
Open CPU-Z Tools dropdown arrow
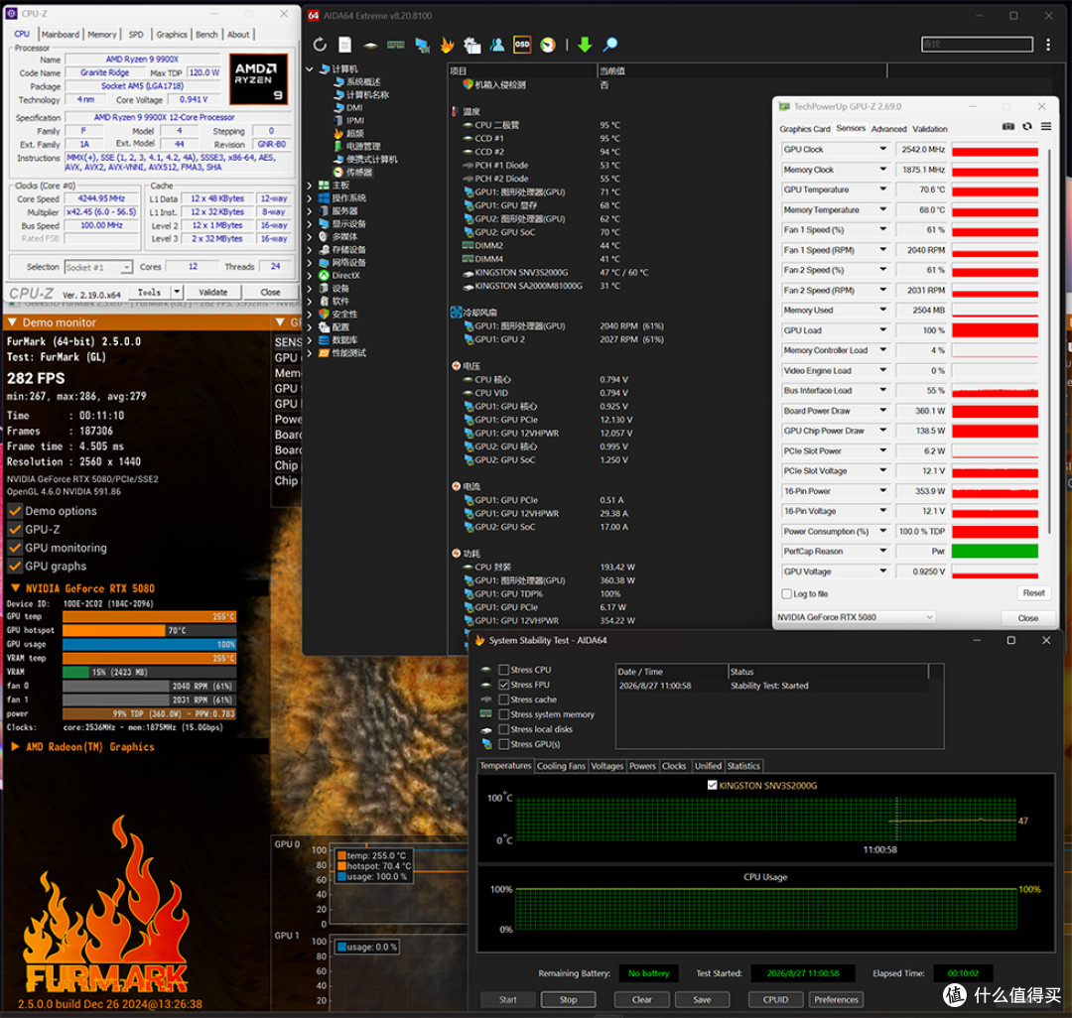tap(177, 293)
